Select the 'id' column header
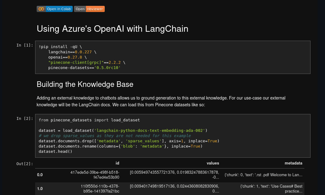Viewport: 325px width, 195px height. (x=117, y=163)
